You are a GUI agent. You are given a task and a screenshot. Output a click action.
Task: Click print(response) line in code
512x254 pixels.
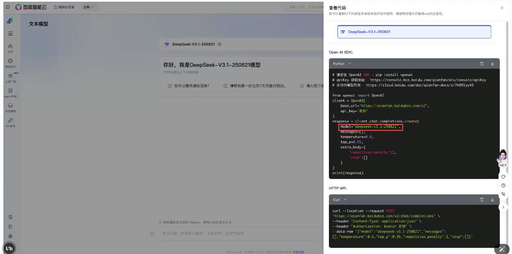348,173
